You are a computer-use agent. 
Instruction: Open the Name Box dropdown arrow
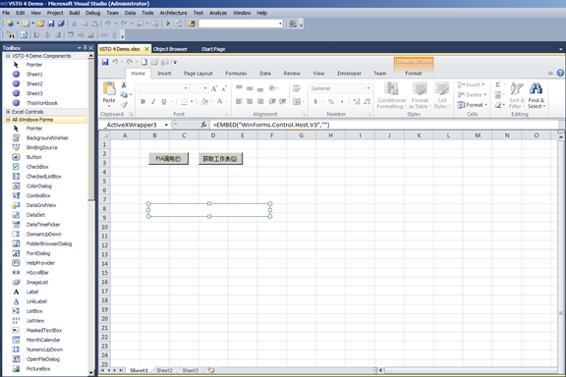(166, 125)
